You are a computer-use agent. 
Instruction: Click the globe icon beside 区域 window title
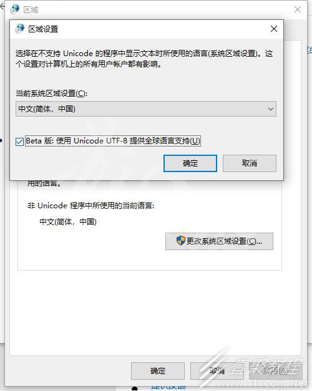coord(15,9)
